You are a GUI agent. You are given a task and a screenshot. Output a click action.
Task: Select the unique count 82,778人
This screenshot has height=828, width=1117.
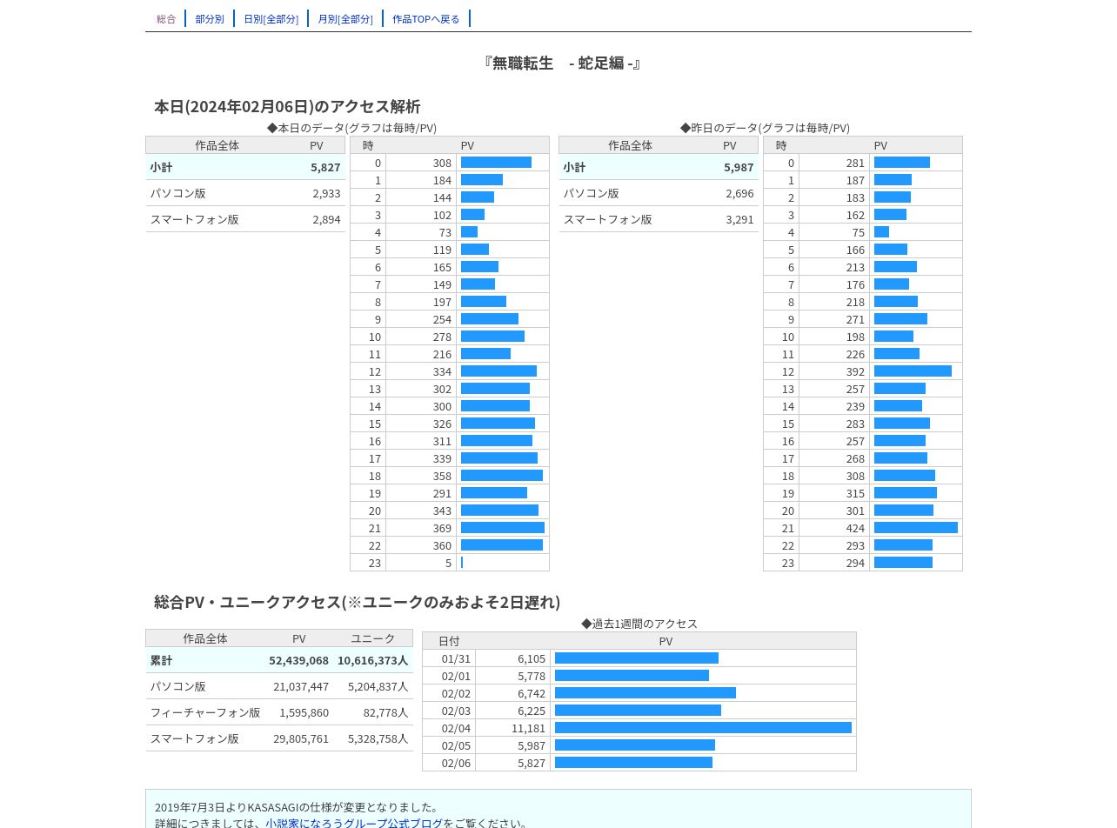click(x=385, y=712)
